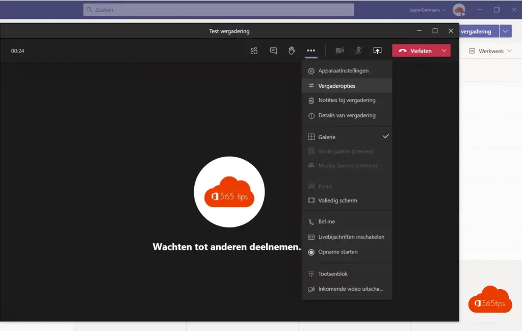Close the three-dots more actions menu
This screenshot has width=522, height=331.
click(311, 50)
